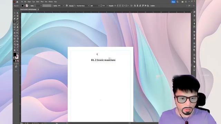Image resolution: width=221 pixels, height=124 pixels.
Task: Select the Rectangle tool
Action: click(x=15, y=24)
